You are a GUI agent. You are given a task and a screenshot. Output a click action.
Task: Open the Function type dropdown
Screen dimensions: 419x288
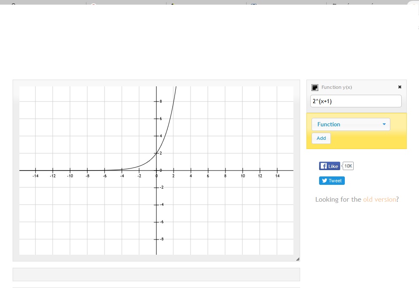click(351, 124)
